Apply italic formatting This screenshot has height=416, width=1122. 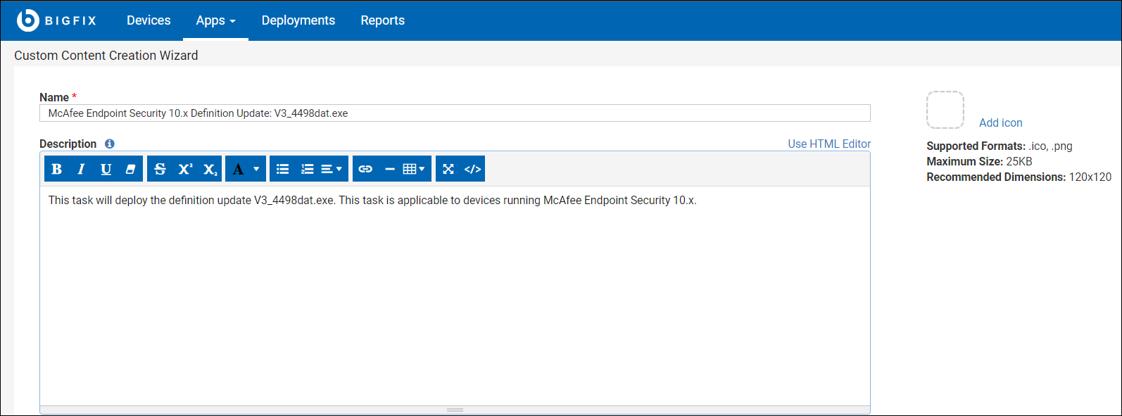click(x=81, y=169)
